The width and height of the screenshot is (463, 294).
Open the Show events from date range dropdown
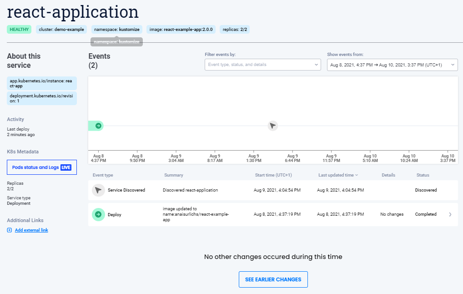pos(393,65)
